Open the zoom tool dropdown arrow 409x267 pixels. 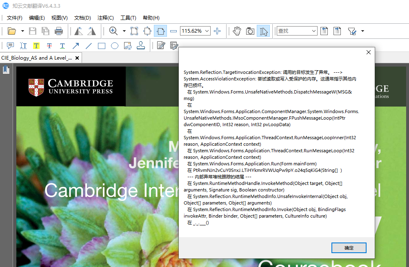tap(124, 31)
